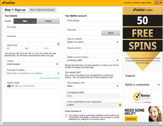
Task: Choose Male gender option
Action: tap(25, 21)
